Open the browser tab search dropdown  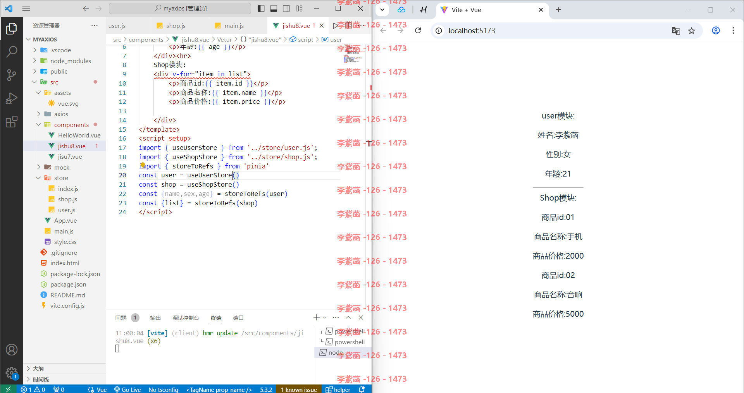(x=382, y=10)
